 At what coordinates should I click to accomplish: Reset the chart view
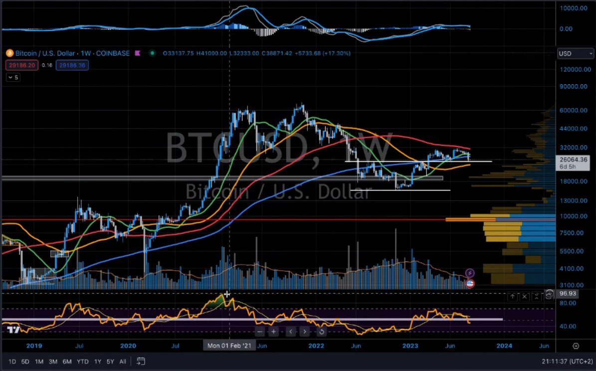[x=322, y=332]
